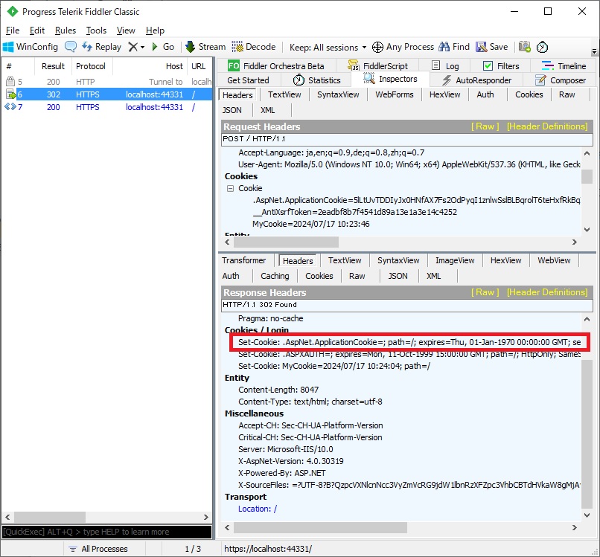
Task: Click response headers horizontal scrollbar thumb
Action: tap(320, 527)
